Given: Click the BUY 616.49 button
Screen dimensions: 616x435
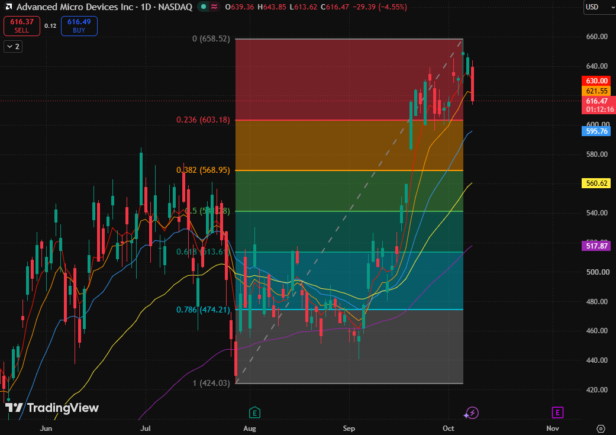Looking at the screenshot, I should 79,26.
